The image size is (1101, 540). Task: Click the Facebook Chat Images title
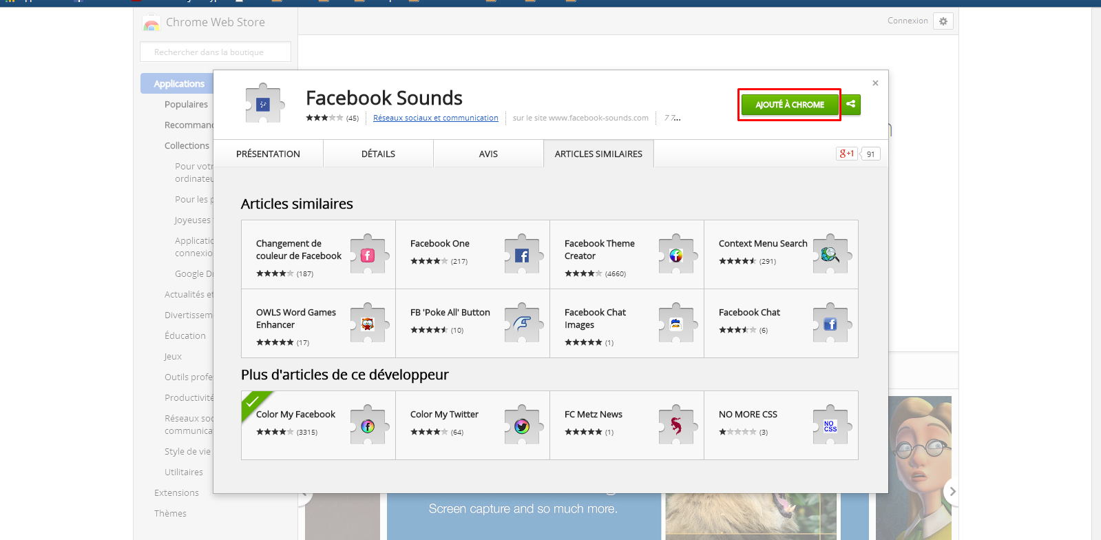point(595,318)
